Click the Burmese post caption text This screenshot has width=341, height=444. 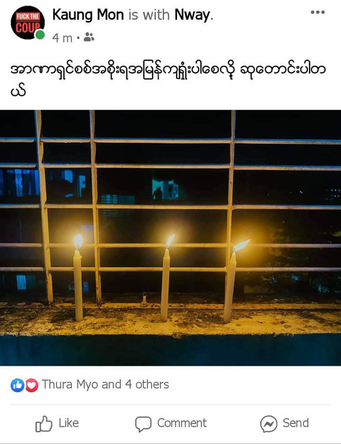tap(168, 80)
